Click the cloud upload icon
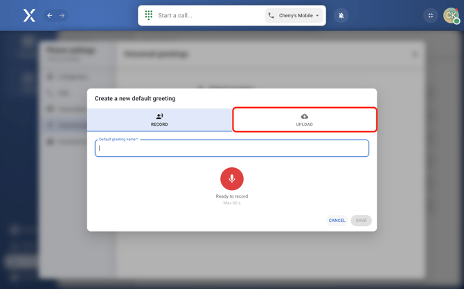 304,116
